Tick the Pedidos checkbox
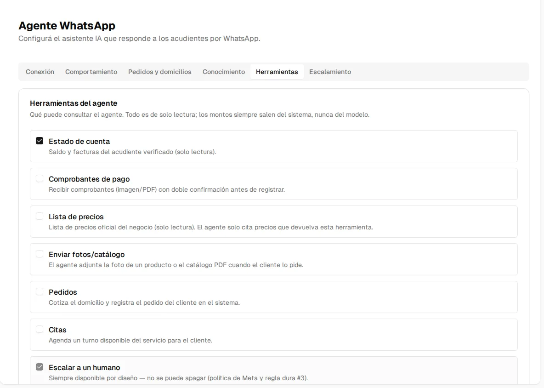Screen dimensions: 544x388 pyautogui.click(x=40, y=291)
